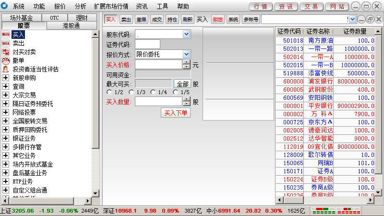Click the 撤单 hand icon

coord(6,60)
